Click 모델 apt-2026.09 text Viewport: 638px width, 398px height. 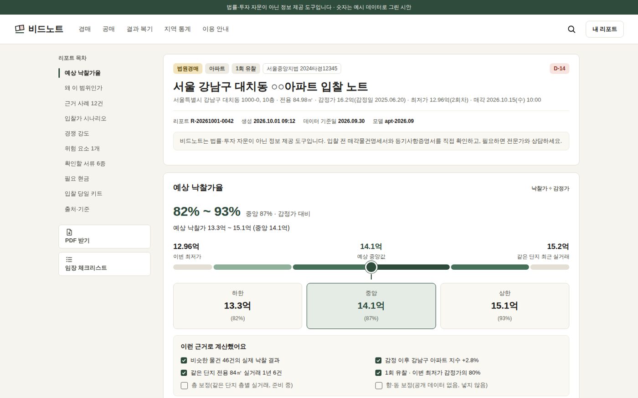393,121
